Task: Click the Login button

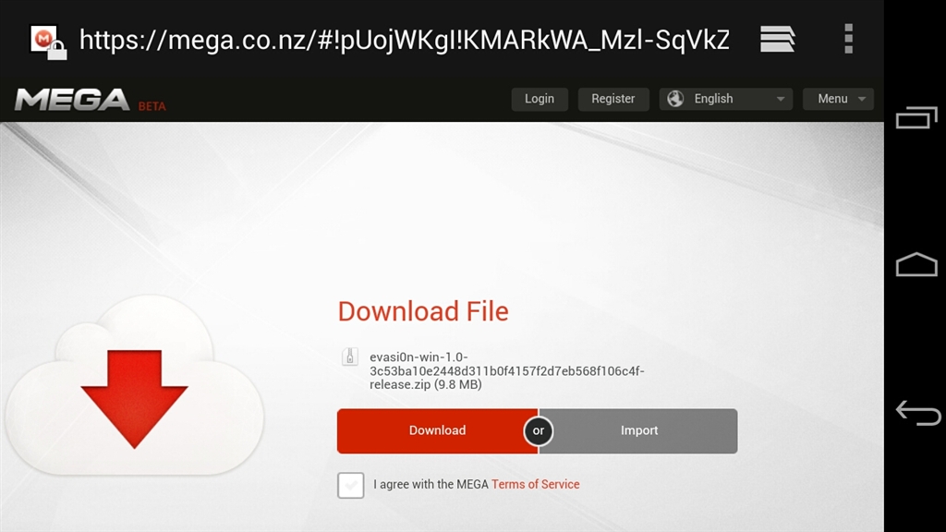Action: [x=540, y=99]
